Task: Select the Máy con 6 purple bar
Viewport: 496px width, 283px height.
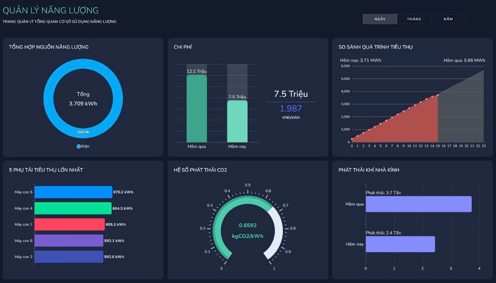Action: coord(69,241)
